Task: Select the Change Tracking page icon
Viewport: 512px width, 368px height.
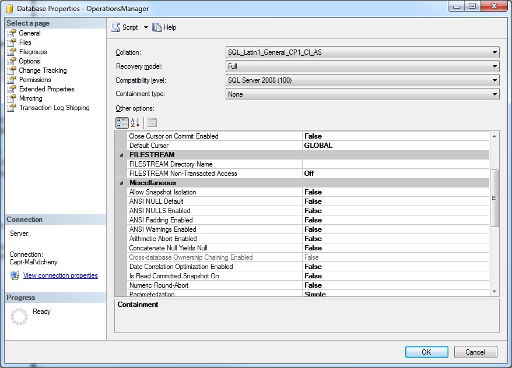Action: coord(12,70)
